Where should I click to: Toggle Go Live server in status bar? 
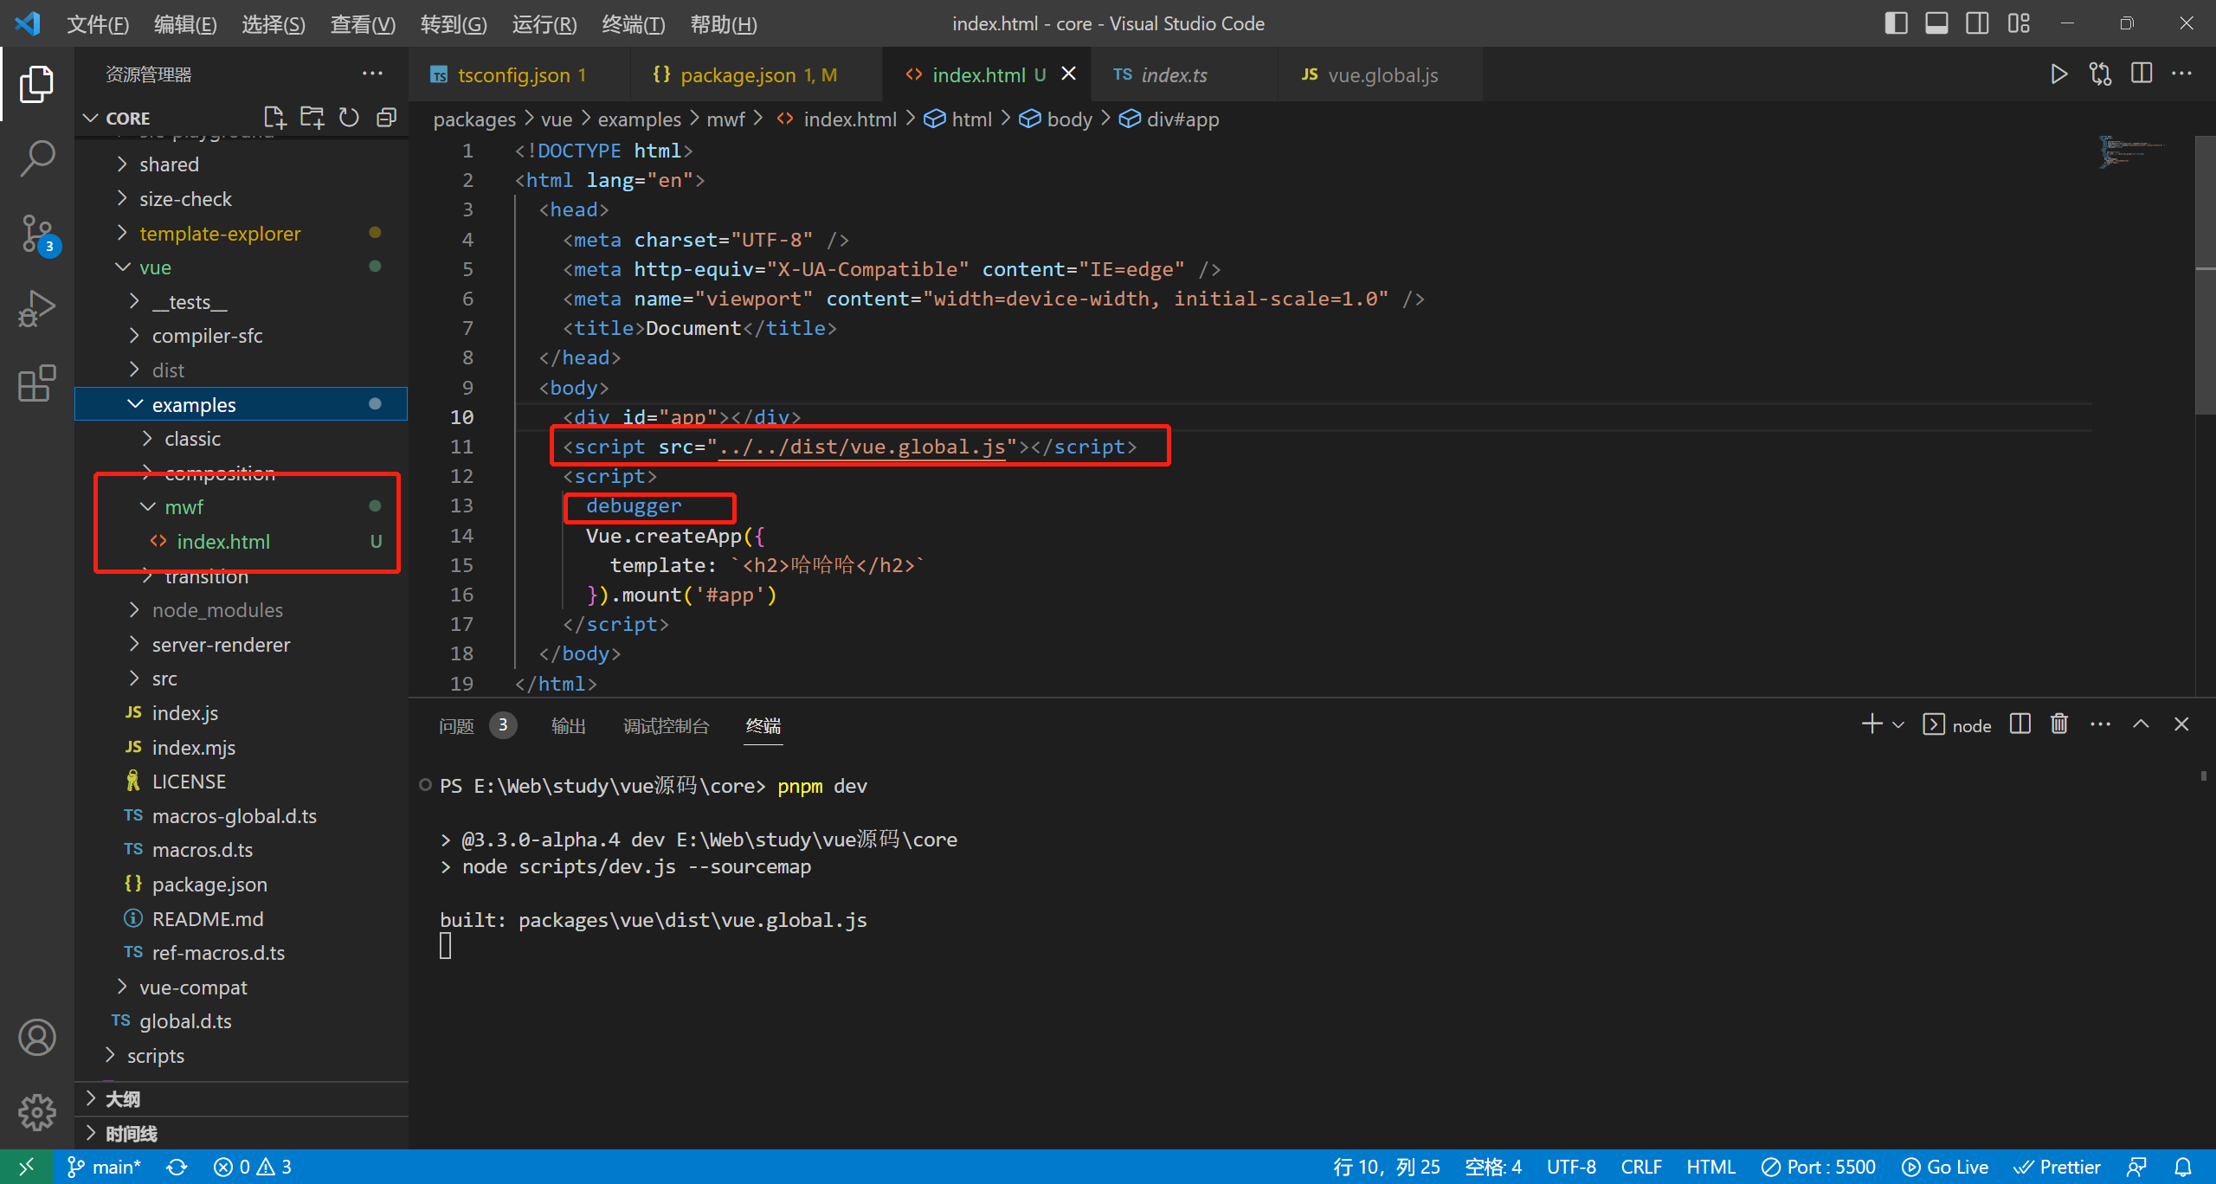coord(1945,1167)
